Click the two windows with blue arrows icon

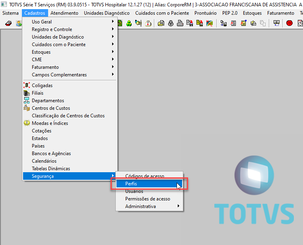pyautogui.click(x=276, y=23)
